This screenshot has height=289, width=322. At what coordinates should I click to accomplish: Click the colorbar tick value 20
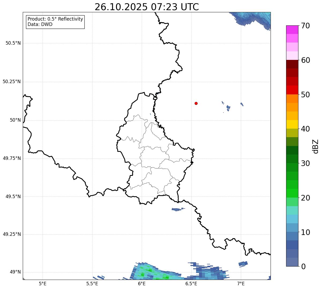[305, 198]
